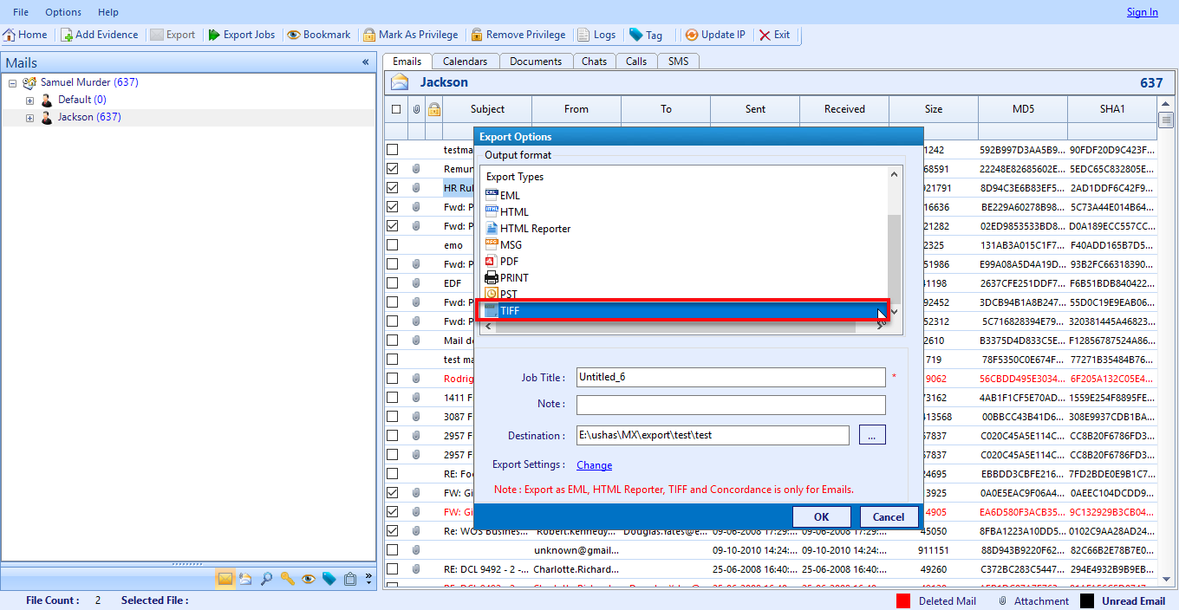This screenshot has height=610, width=1179.
Task: Collapse the Mails panel with double chevron
Action: pyautogui.click(x=365, y=62)
